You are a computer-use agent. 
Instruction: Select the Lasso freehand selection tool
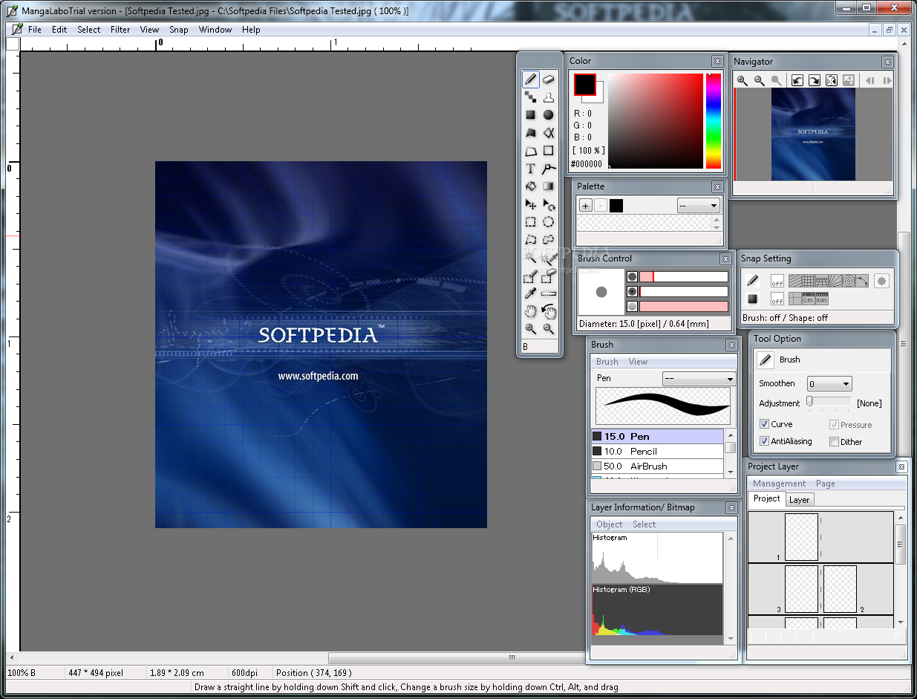[x=549, y=240]
